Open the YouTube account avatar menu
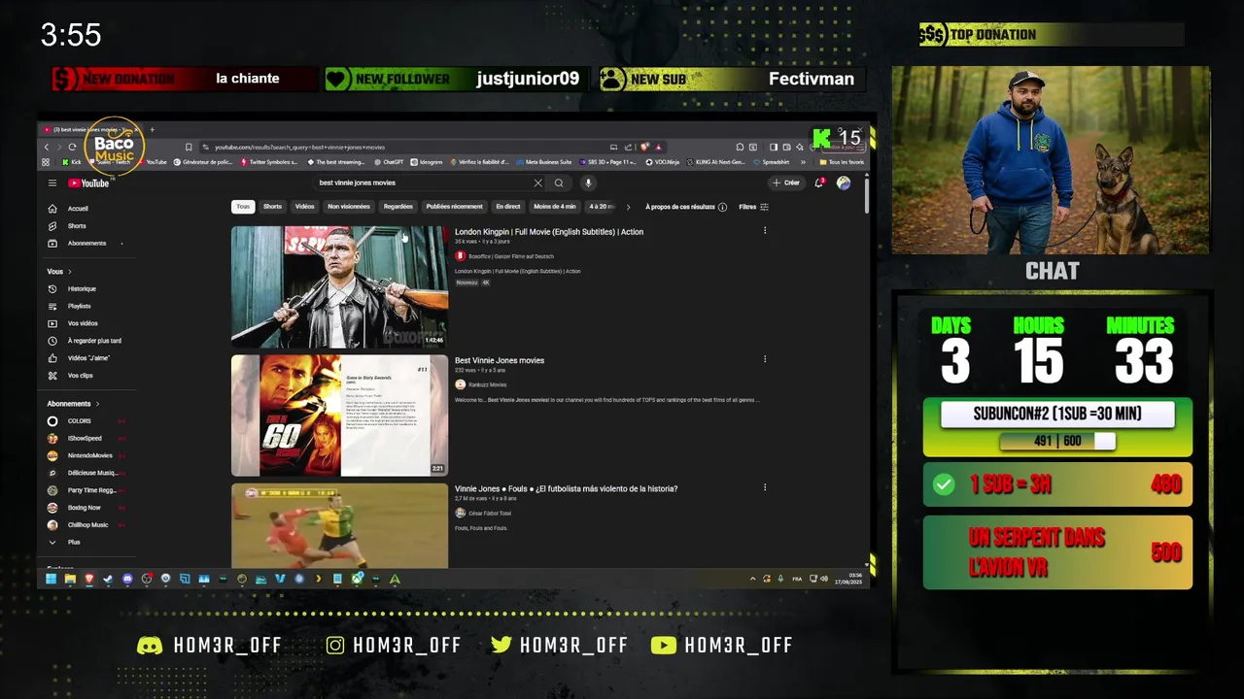 tap(844, 183)
